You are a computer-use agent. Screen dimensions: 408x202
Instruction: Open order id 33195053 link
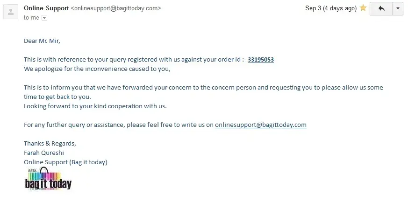pos(260,60)
